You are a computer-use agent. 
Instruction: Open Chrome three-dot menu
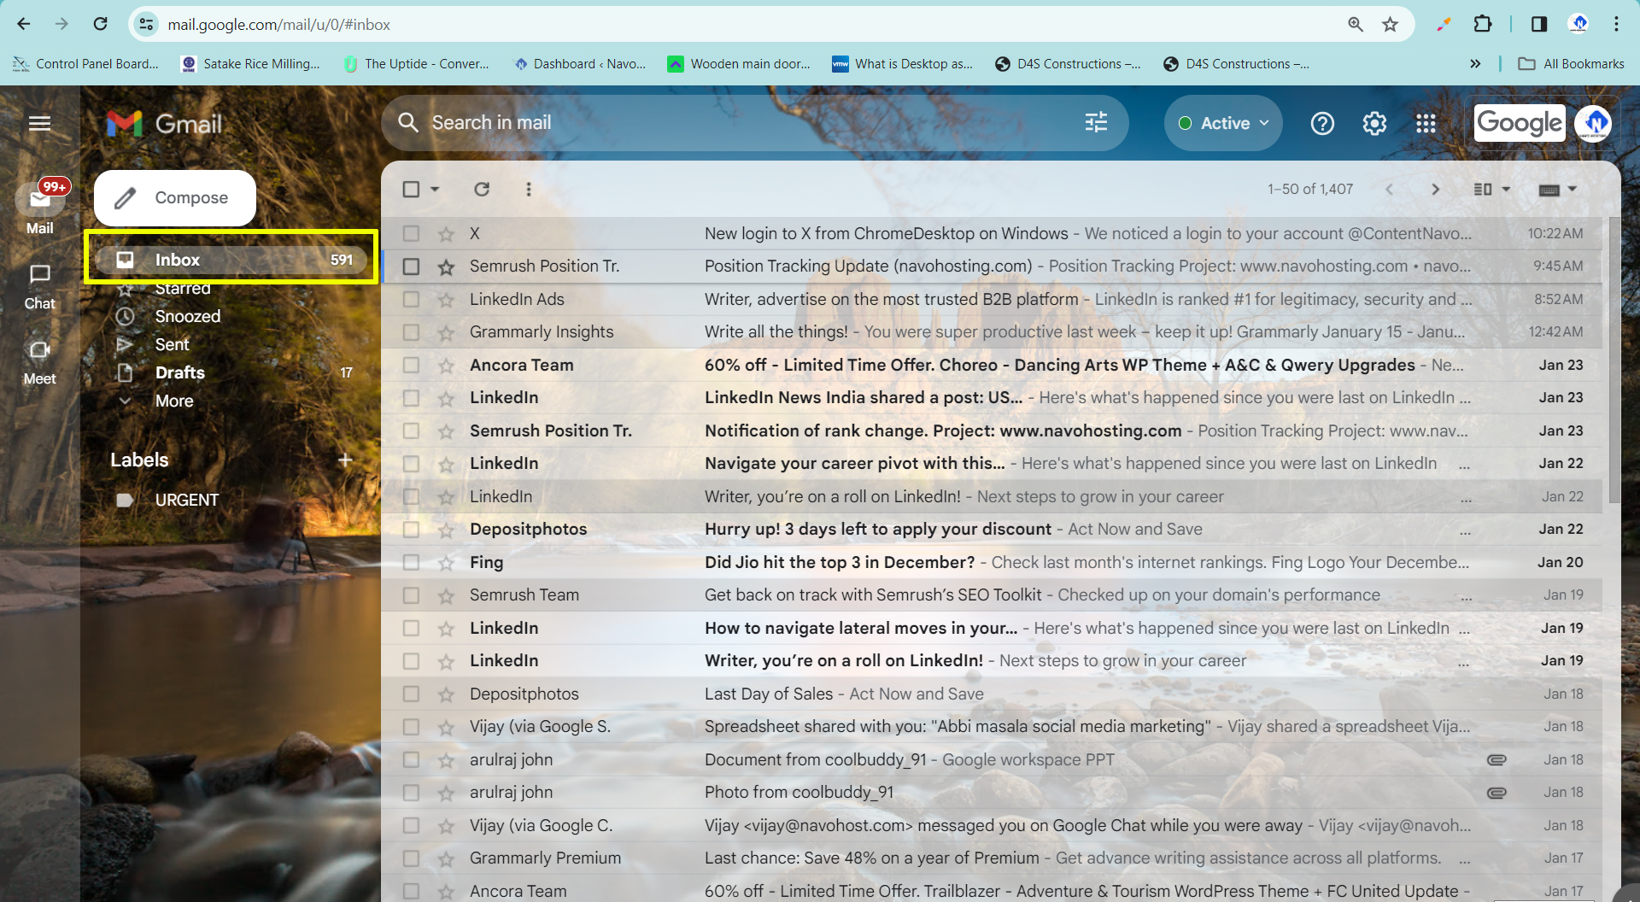[x=1616, y=24]
